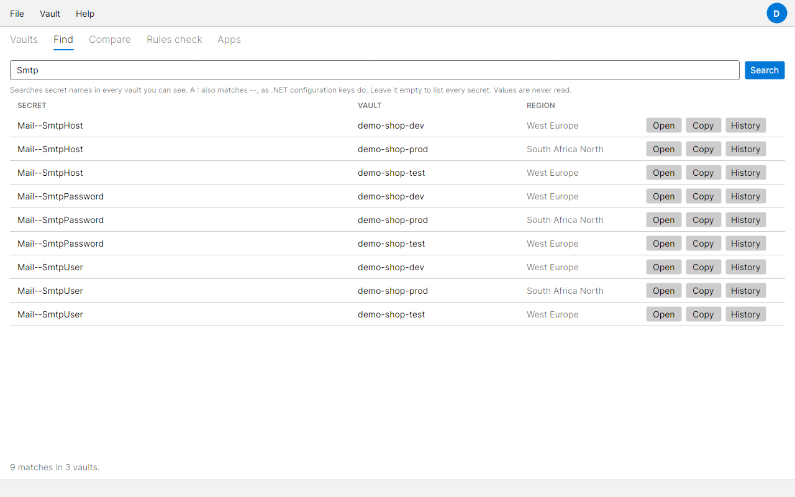Open Mail--SmtpHost in demo-shop-prod
The width and height of the screenshot is (795, 497).
coord(663,149)
